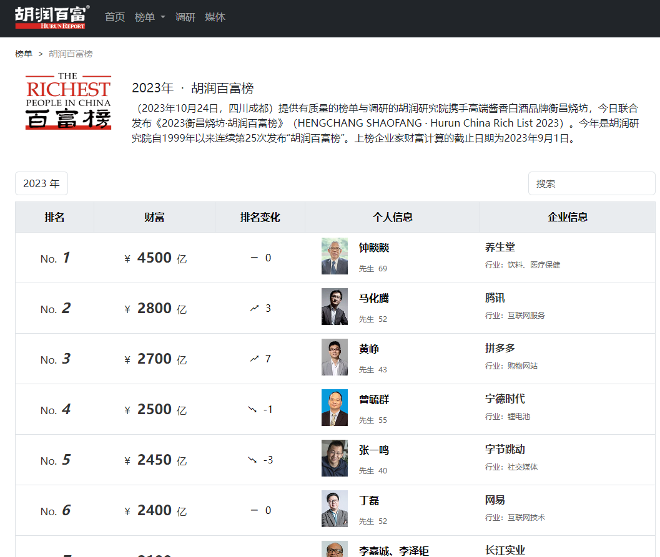The height and width of the screenshot is (557, 660).
Task: Click the 榜单 breadcrumb link
Action: tap(24, 54)
